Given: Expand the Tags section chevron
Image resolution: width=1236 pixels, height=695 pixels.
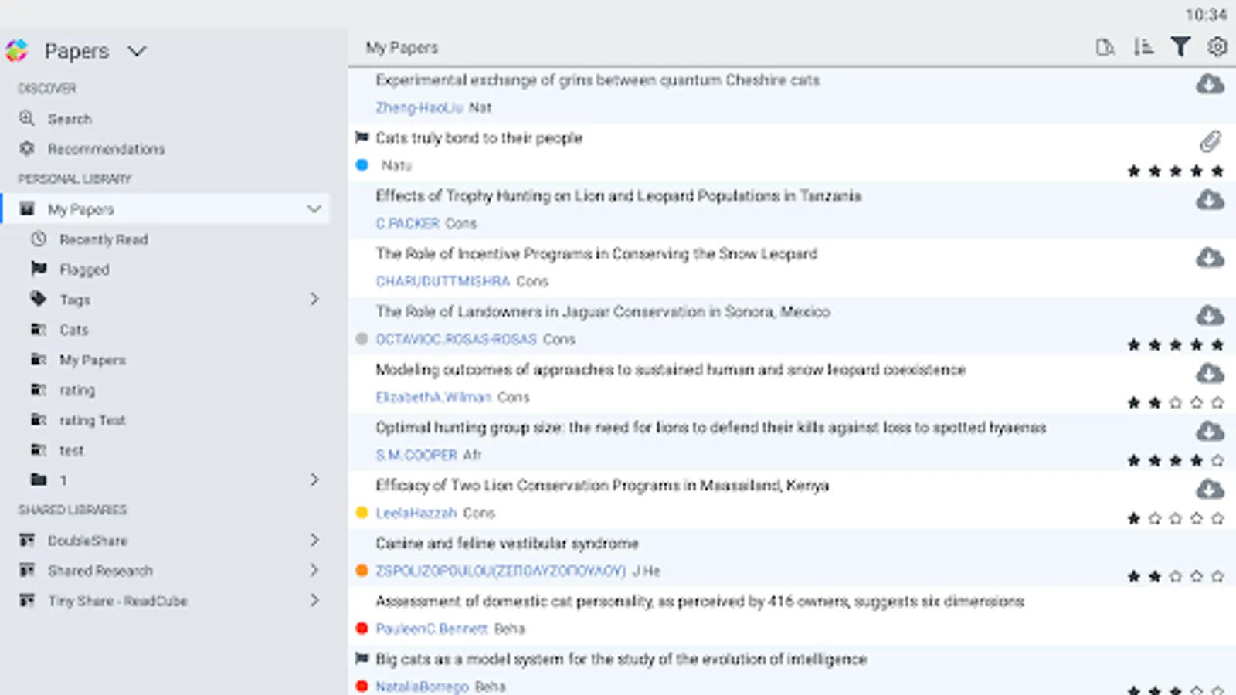Looking at the screenshot, I should coord(314,299).
